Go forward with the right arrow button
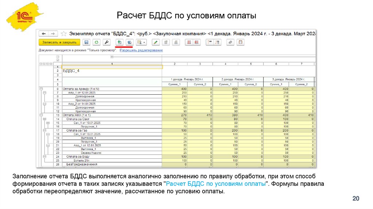Screen dimensions: 373x209 pyautogui.click(x=53, y=34)
